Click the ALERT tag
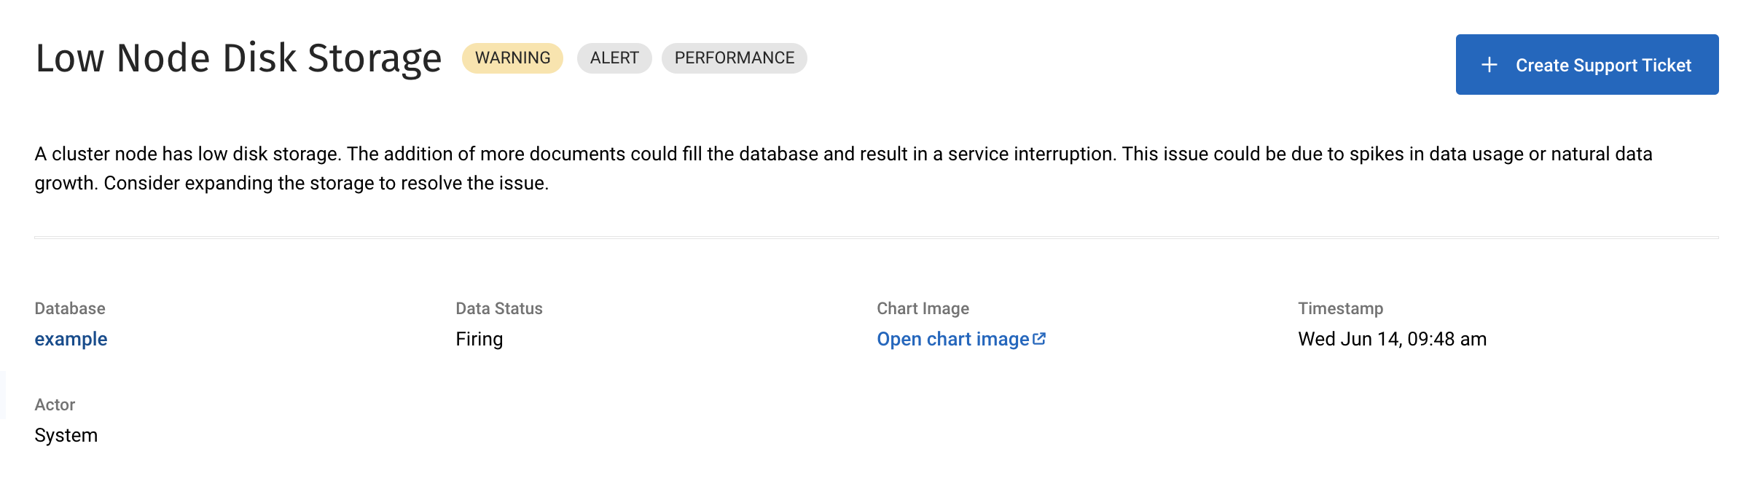 pyautogui.click(x=614, y=58)
